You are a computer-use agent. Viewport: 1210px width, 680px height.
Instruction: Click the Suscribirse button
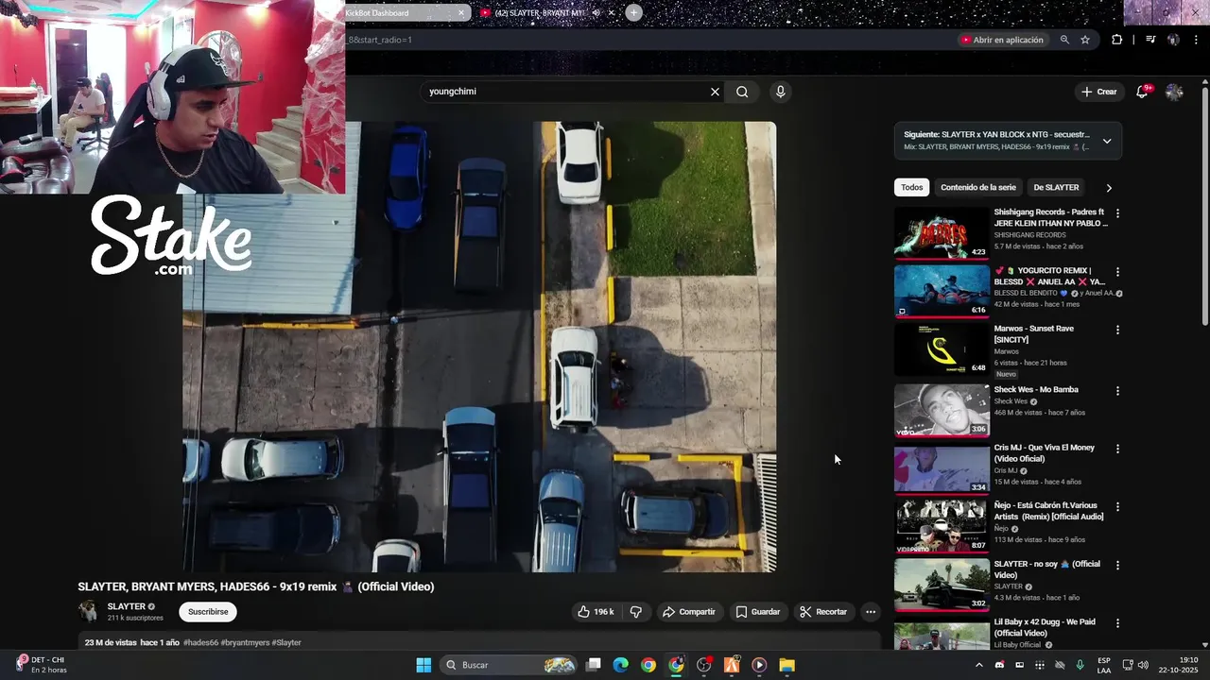(x=208, y=612)
